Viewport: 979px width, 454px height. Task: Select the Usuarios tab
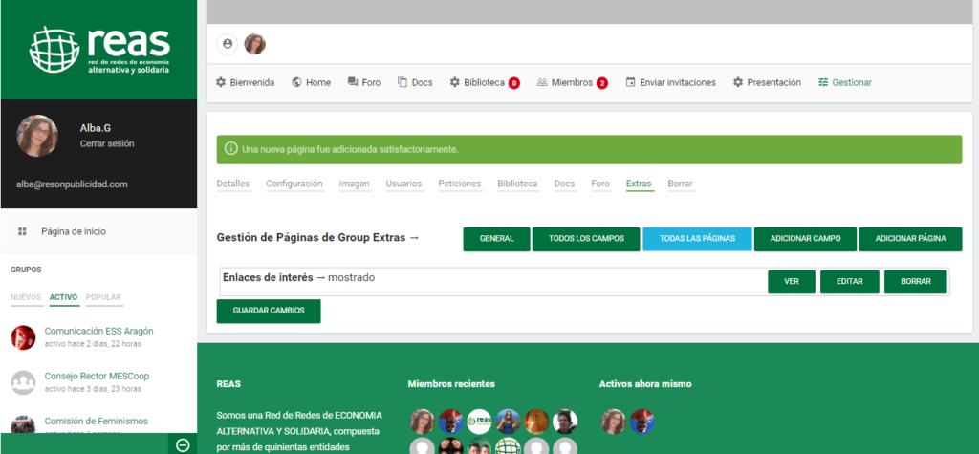[403, 184]
